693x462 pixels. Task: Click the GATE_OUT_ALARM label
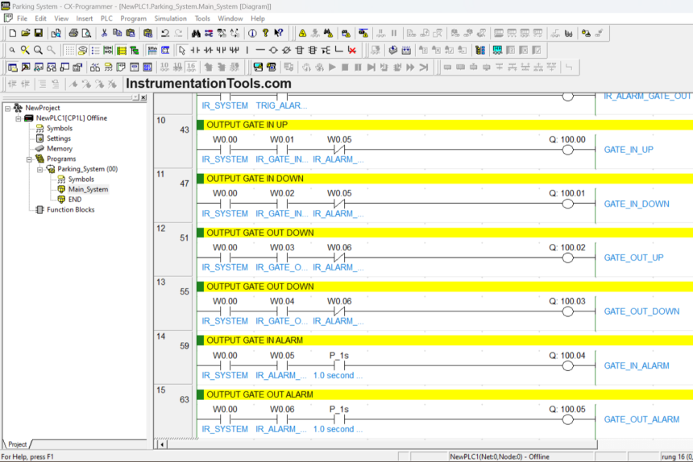coord(641,419)
